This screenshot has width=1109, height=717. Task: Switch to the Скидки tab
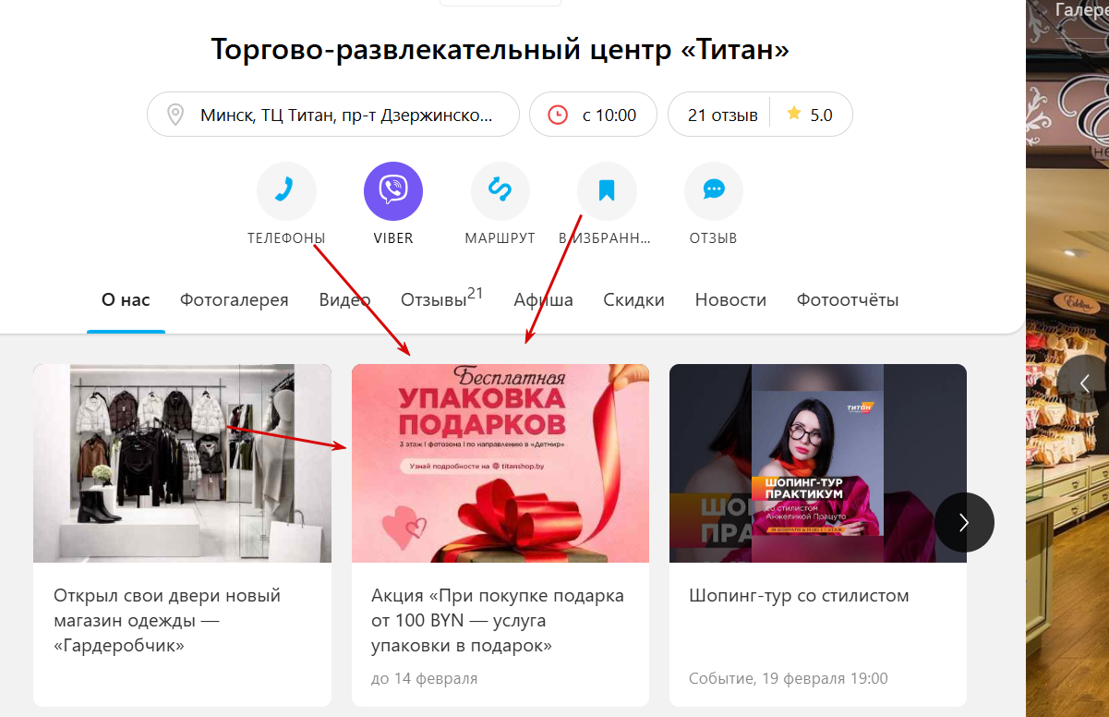(633, 299)
